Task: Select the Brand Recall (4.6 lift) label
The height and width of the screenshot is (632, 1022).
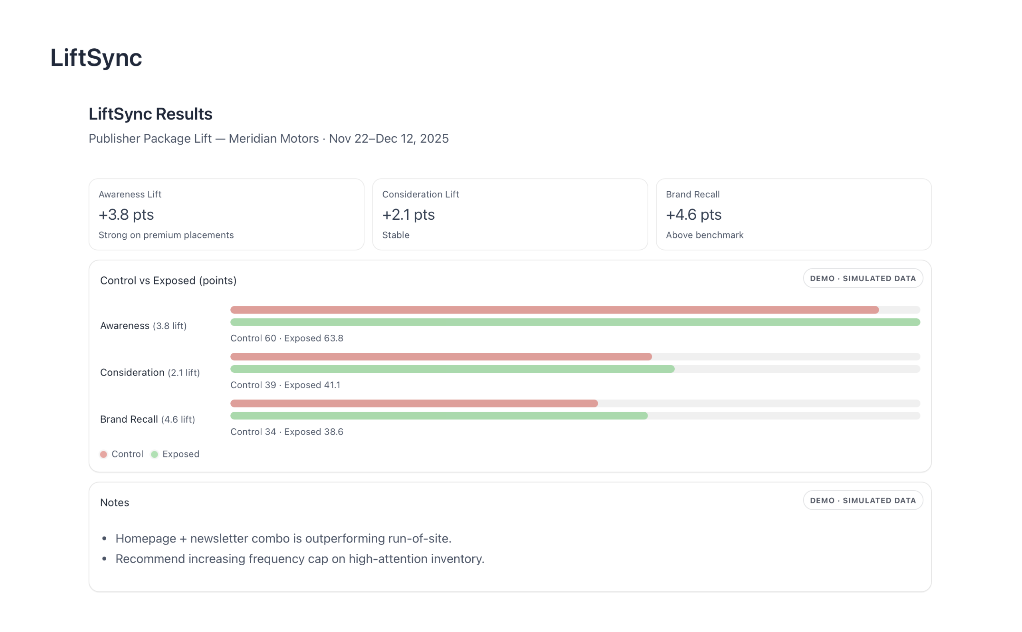Action: click(x=147, y=419)
